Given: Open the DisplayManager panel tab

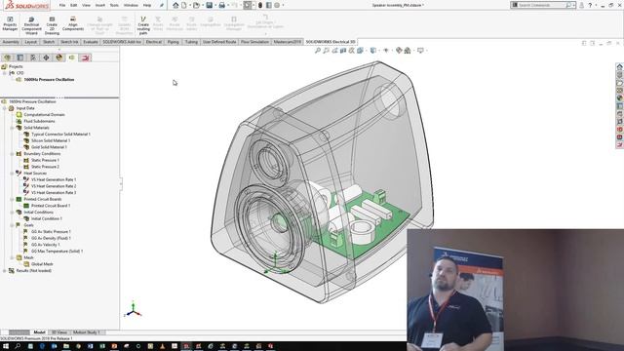Looking at the screenshot, I should tap(59, 58).
